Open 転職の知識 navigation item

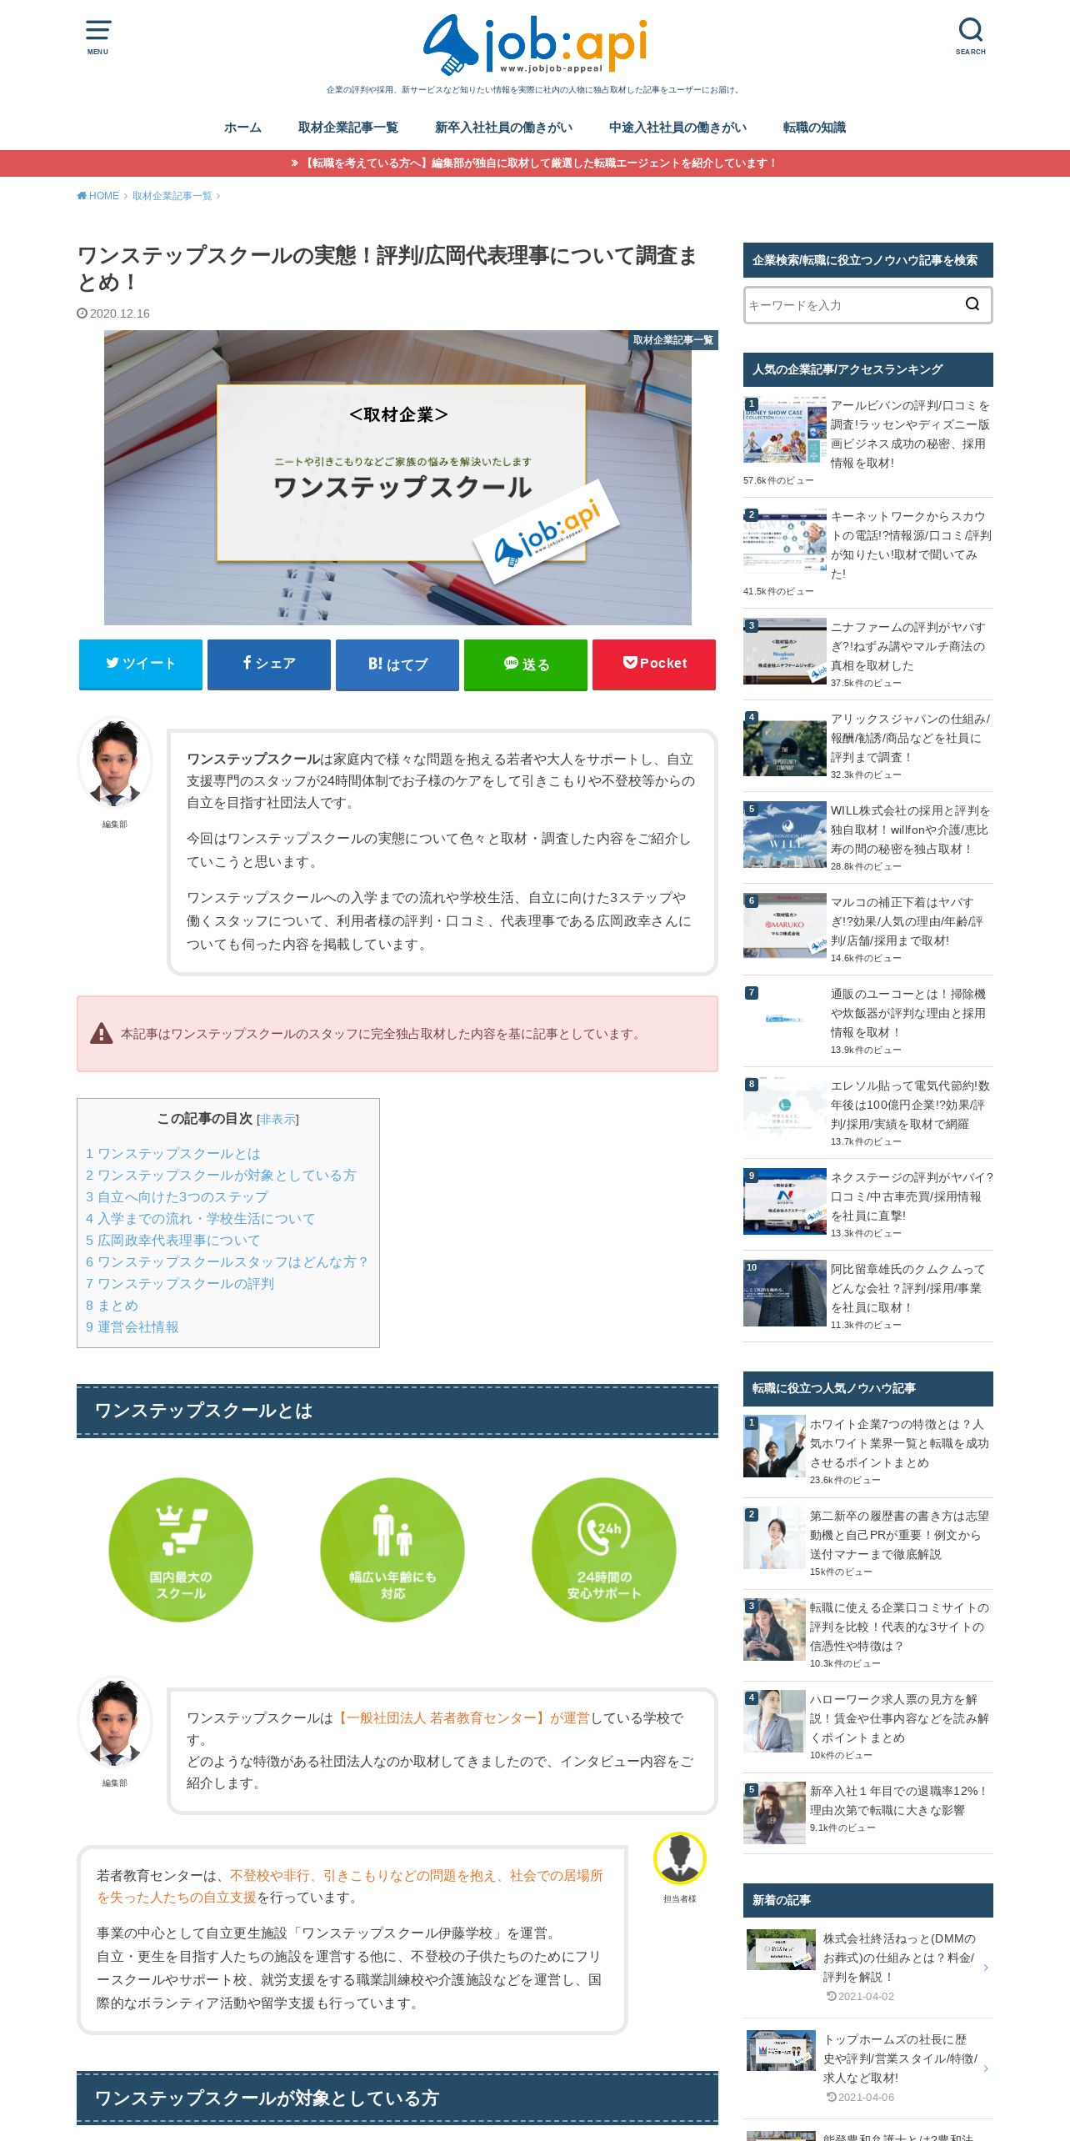pyautogui.click(x=814, y=128)
